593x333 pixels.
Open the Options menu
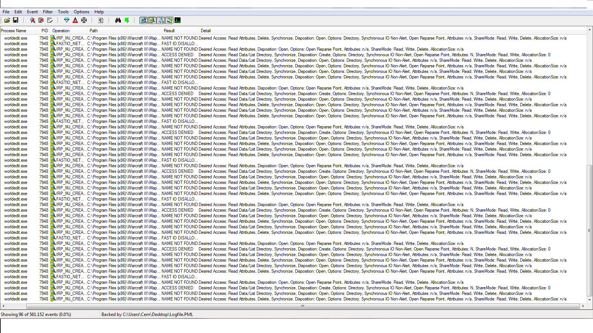[x=81, y=11]
